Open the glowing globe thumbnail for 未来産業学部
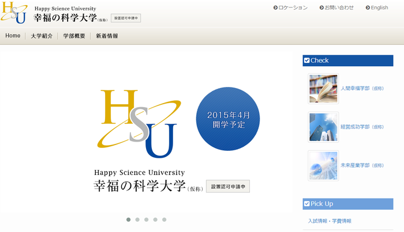Image resolution: width=404 pixels, height=232 pixels. tap(323, 166)
